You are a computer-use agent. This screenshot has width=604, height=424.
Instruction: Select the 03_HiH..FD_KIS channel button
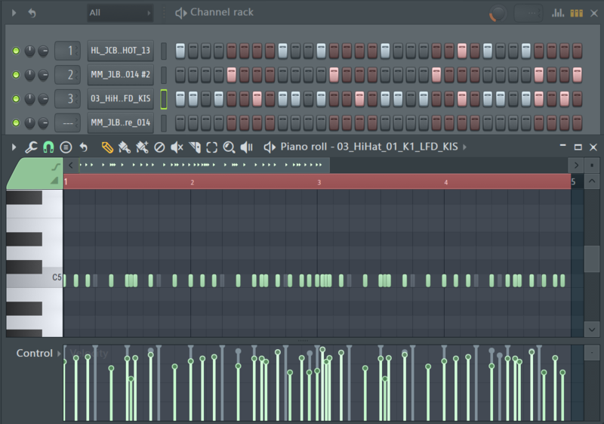point(120,99)
